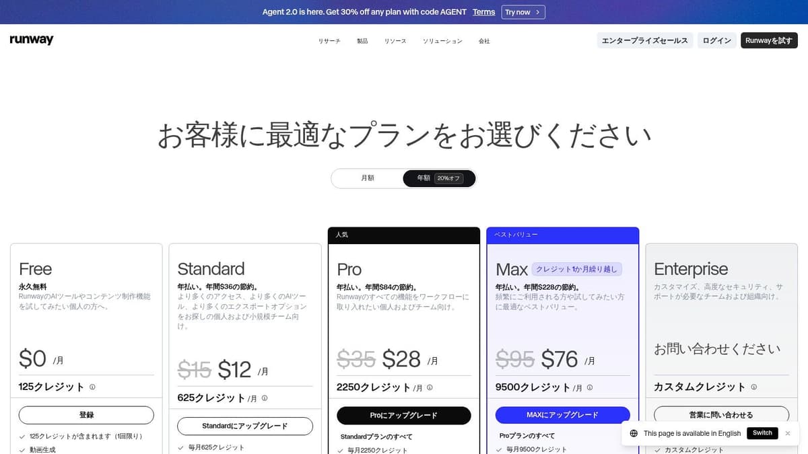Click the crossed-out $35 price

356,359
